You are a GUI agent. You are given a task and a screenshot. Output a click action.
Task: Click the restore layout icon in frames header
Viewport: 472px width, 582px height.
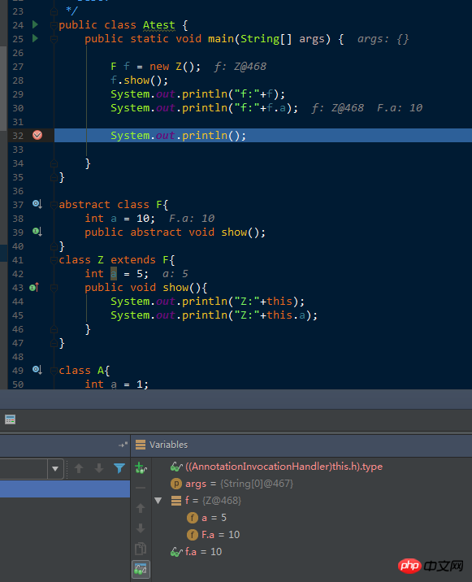[123, 445]
